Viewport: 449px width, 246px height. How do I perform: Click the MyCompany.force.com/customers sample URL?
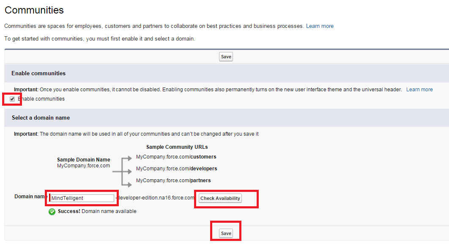tap(176, 157)
